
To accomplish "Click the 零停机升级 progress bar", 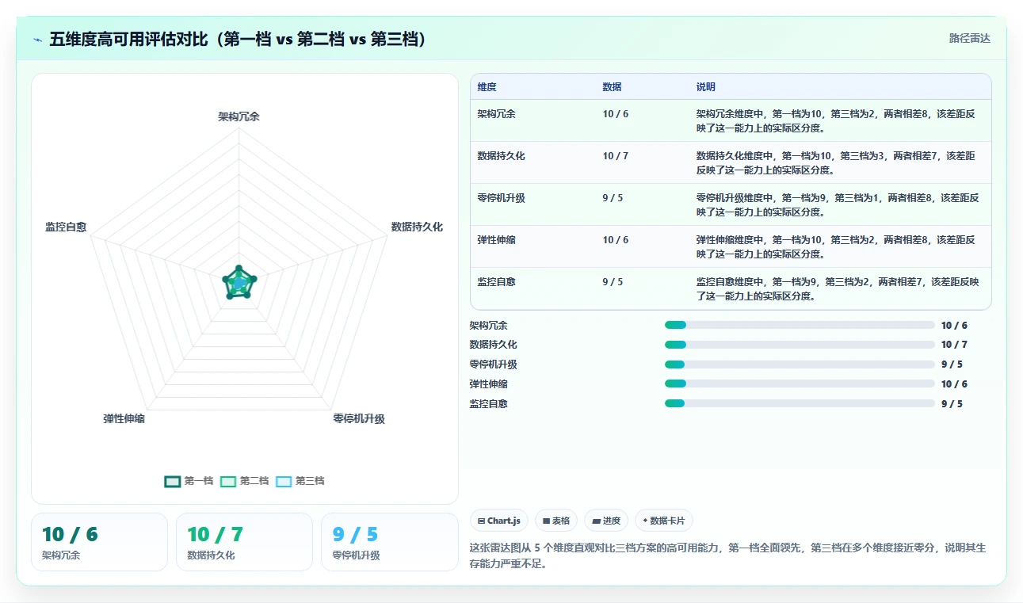I will tap(800, 364).
